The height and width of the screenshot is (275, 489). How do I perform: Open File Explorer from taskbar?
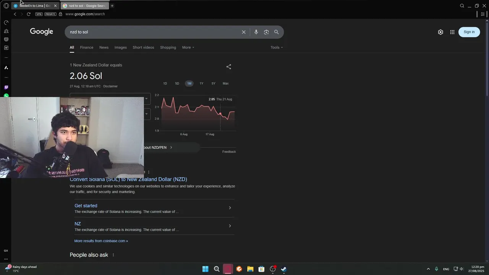click(250, 269)
